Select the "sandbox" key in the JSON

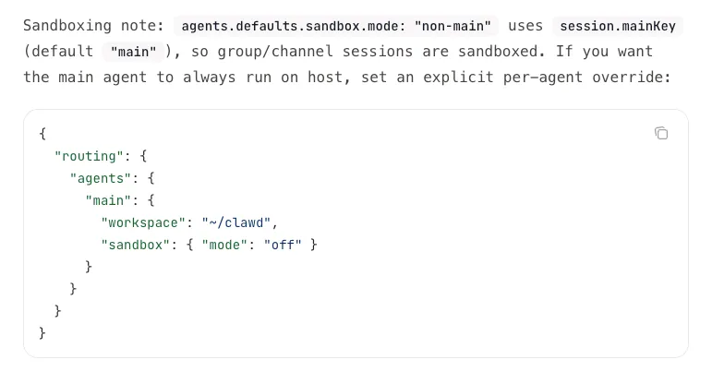tap(135, 245)
